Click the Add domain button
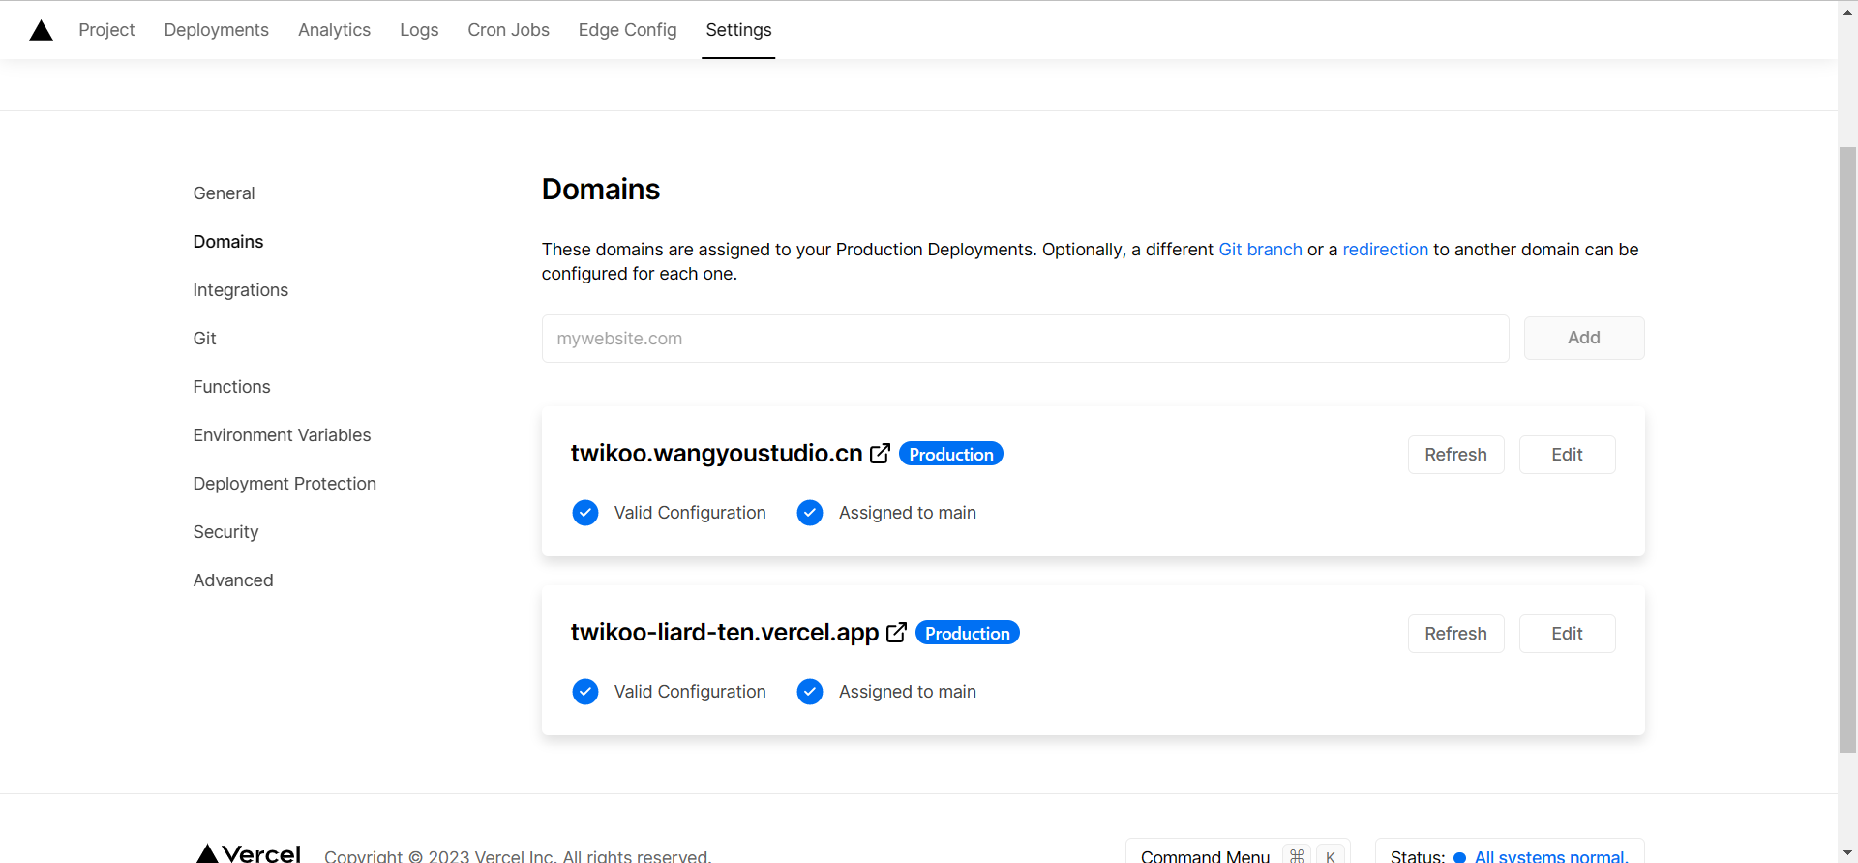This screenshot has width=1858, height=863. click(x=1584, y=338)
